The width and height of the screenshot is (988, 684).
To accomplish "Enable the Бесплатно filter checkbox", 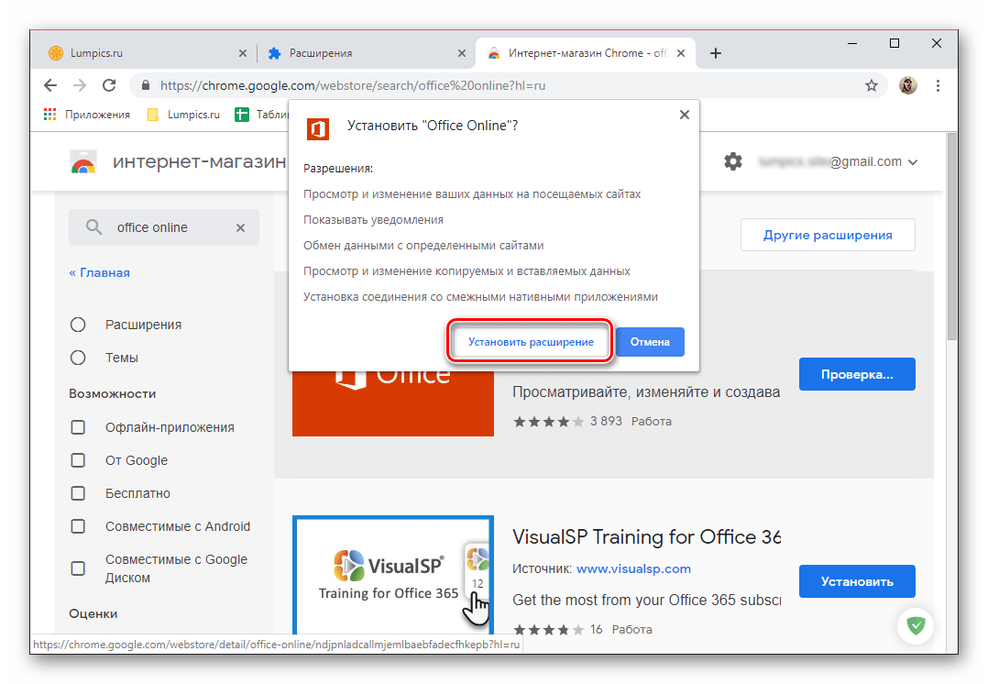I will (78, 493).
